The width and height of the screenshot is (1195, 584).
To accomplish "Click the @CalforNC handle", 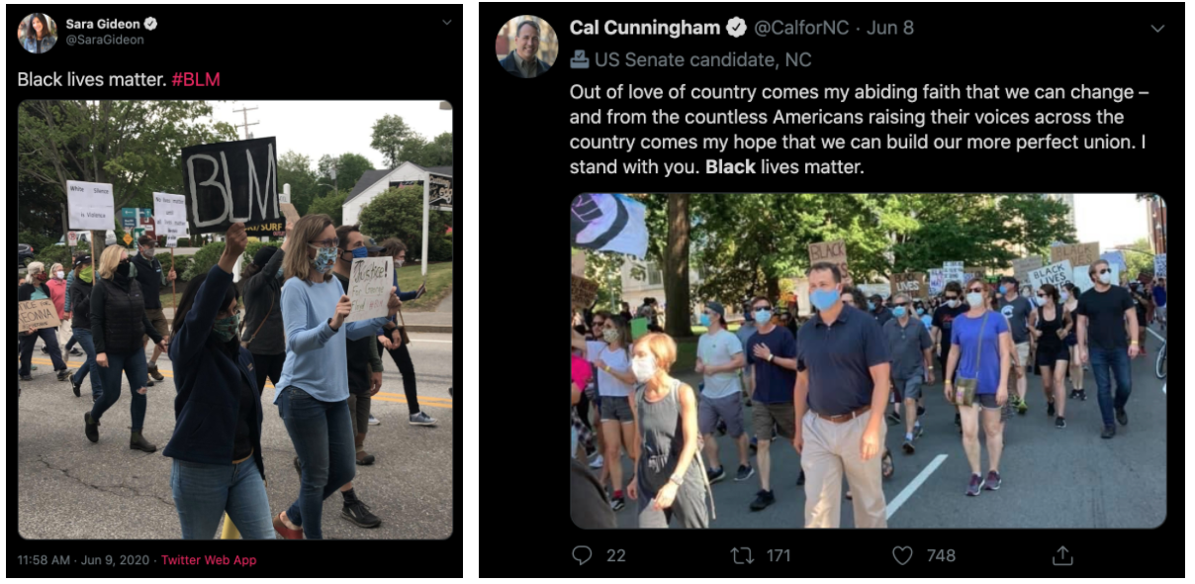I will (801, 28).
